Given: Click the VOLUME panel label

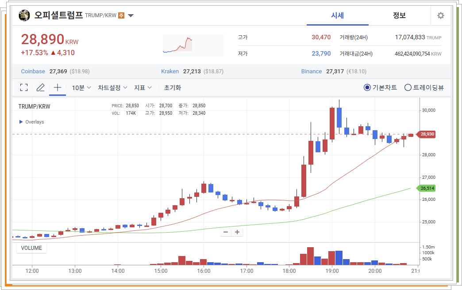Looking at the screenshot, I should tap(31, 248).
